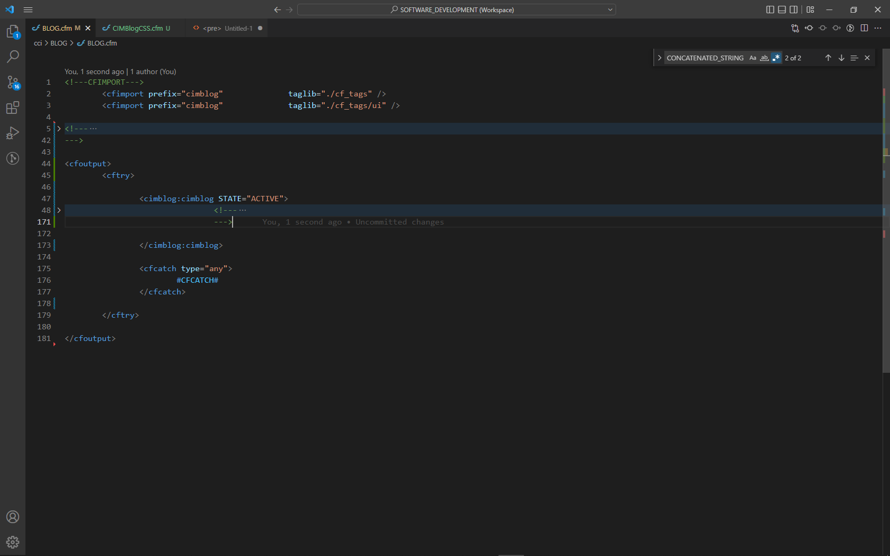Click the taglib="./cf_tags/ui" attribute
The width and height of the screenshot is (890, 556).
337,105
